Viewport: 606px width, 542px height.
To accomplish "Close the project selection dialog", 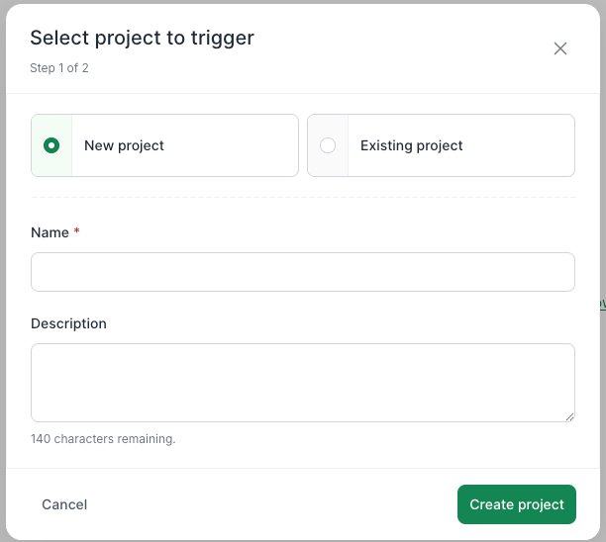I will (x=560, y=48).
